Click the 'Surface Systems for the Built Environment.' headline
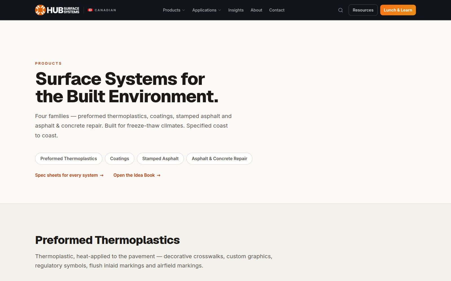Image resolution: width=451 pixels, height=281 pixels. tap(127, 87)
